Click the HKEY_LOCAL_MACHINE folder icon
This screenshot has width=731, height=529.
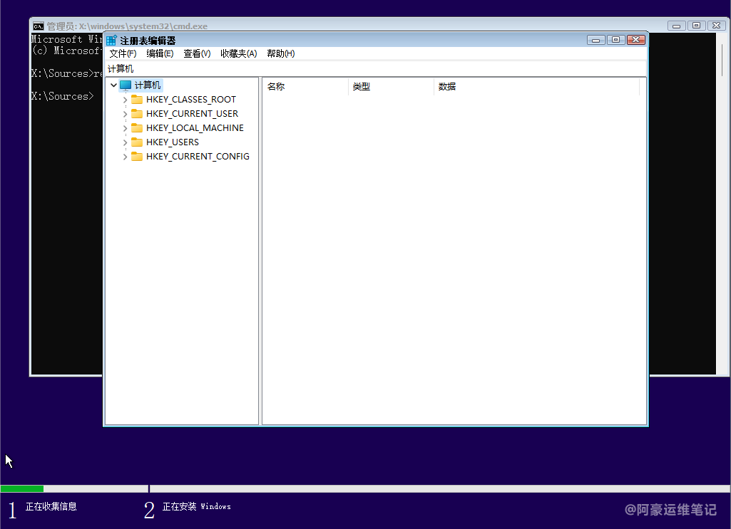pyautogui.click(x=137, y=128)
